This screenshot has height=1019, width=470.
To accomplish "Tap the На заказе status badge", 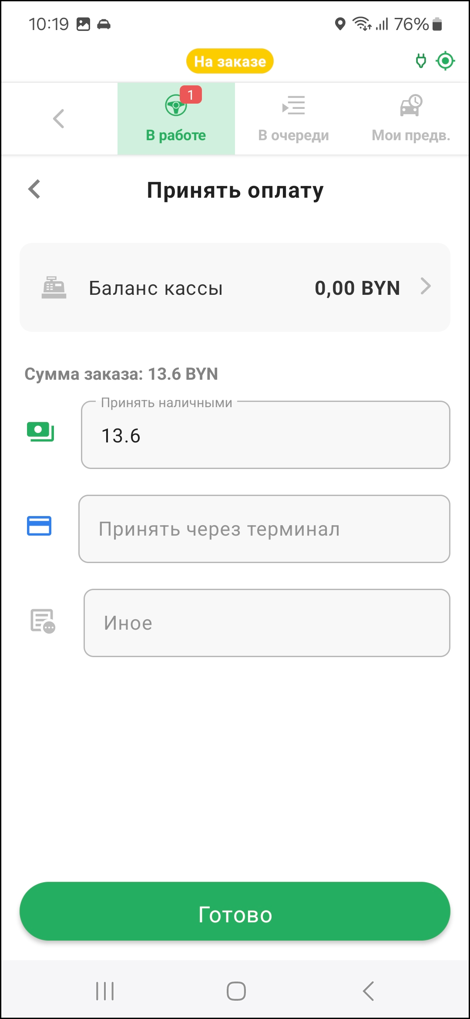I will point(230,61).
